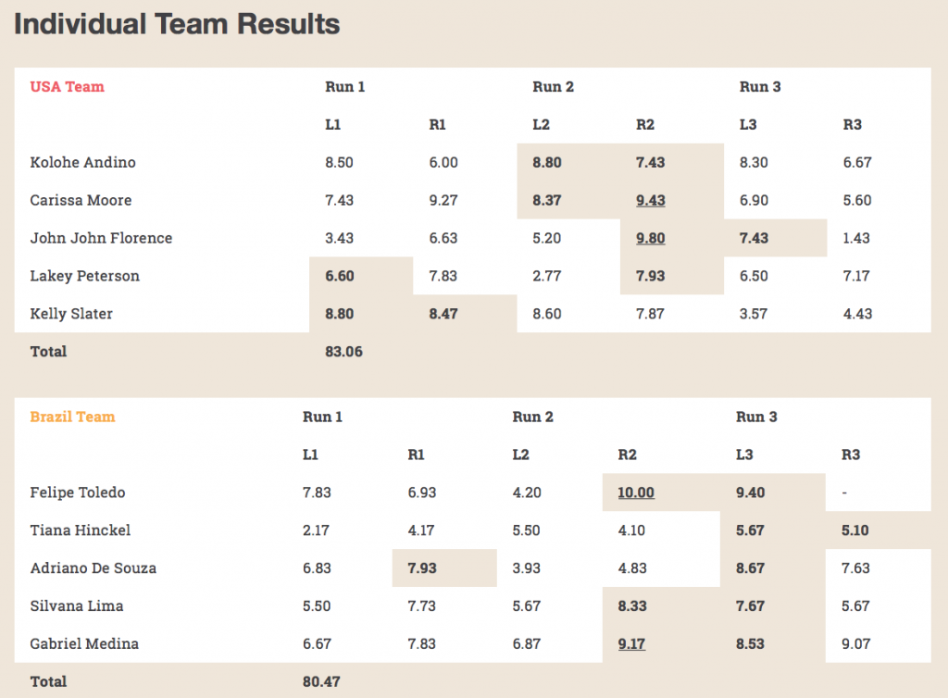Click Lakey Peterson's highlighted 6.60 score
Viewport: 948px width, 698px height.
(339, 276)
